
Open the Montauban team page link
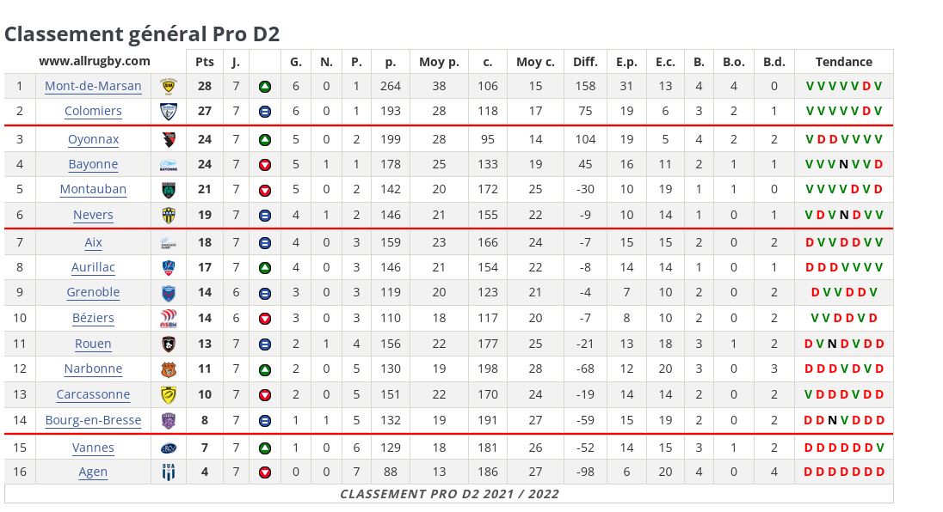click(93, 189)
